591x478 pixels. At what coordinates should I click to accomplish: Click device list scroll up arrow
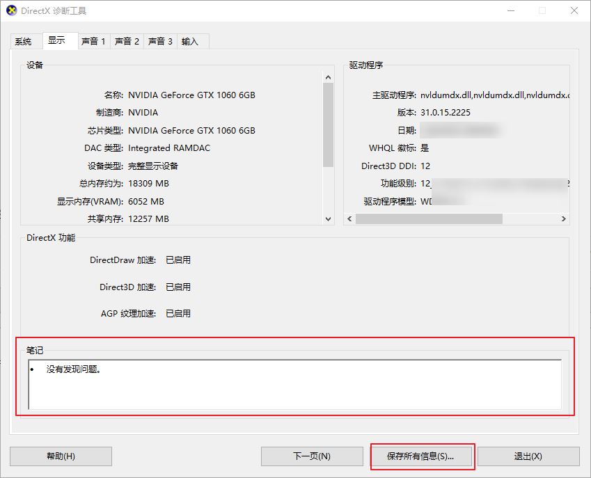(329, 77)
